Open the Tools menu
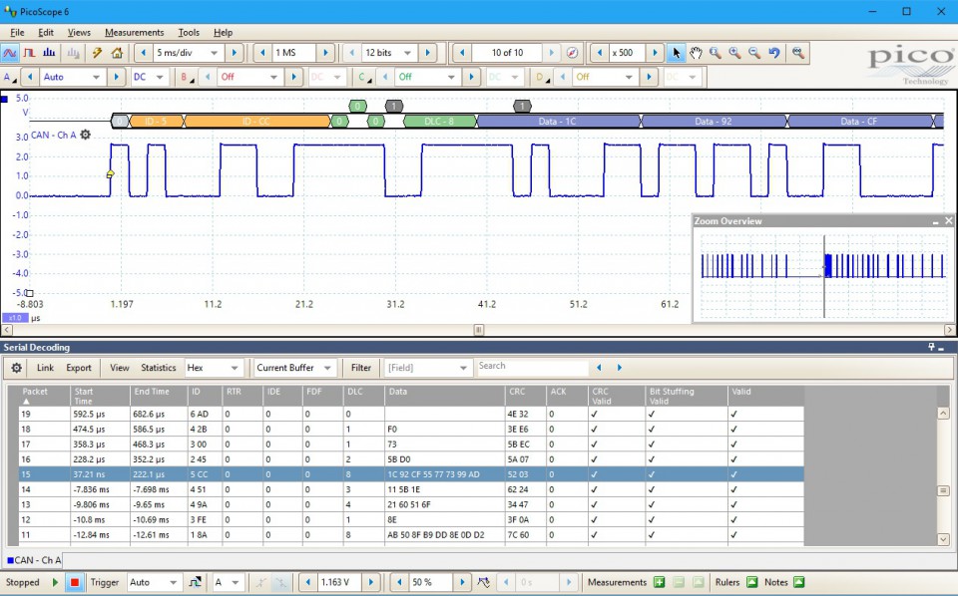The width and height of the screenshot is (958, 596). point(189,32)
